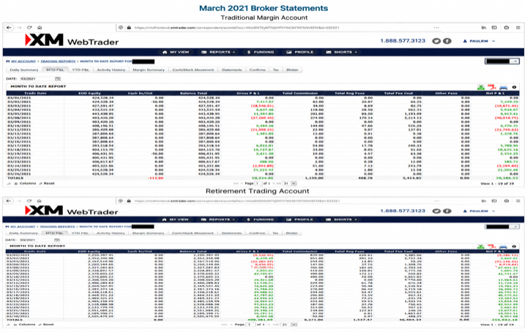Open browser home in Retirement Trading Account window
Image resolution: width=527 pixels, height=332 pixels.
[x=40, y=201]
